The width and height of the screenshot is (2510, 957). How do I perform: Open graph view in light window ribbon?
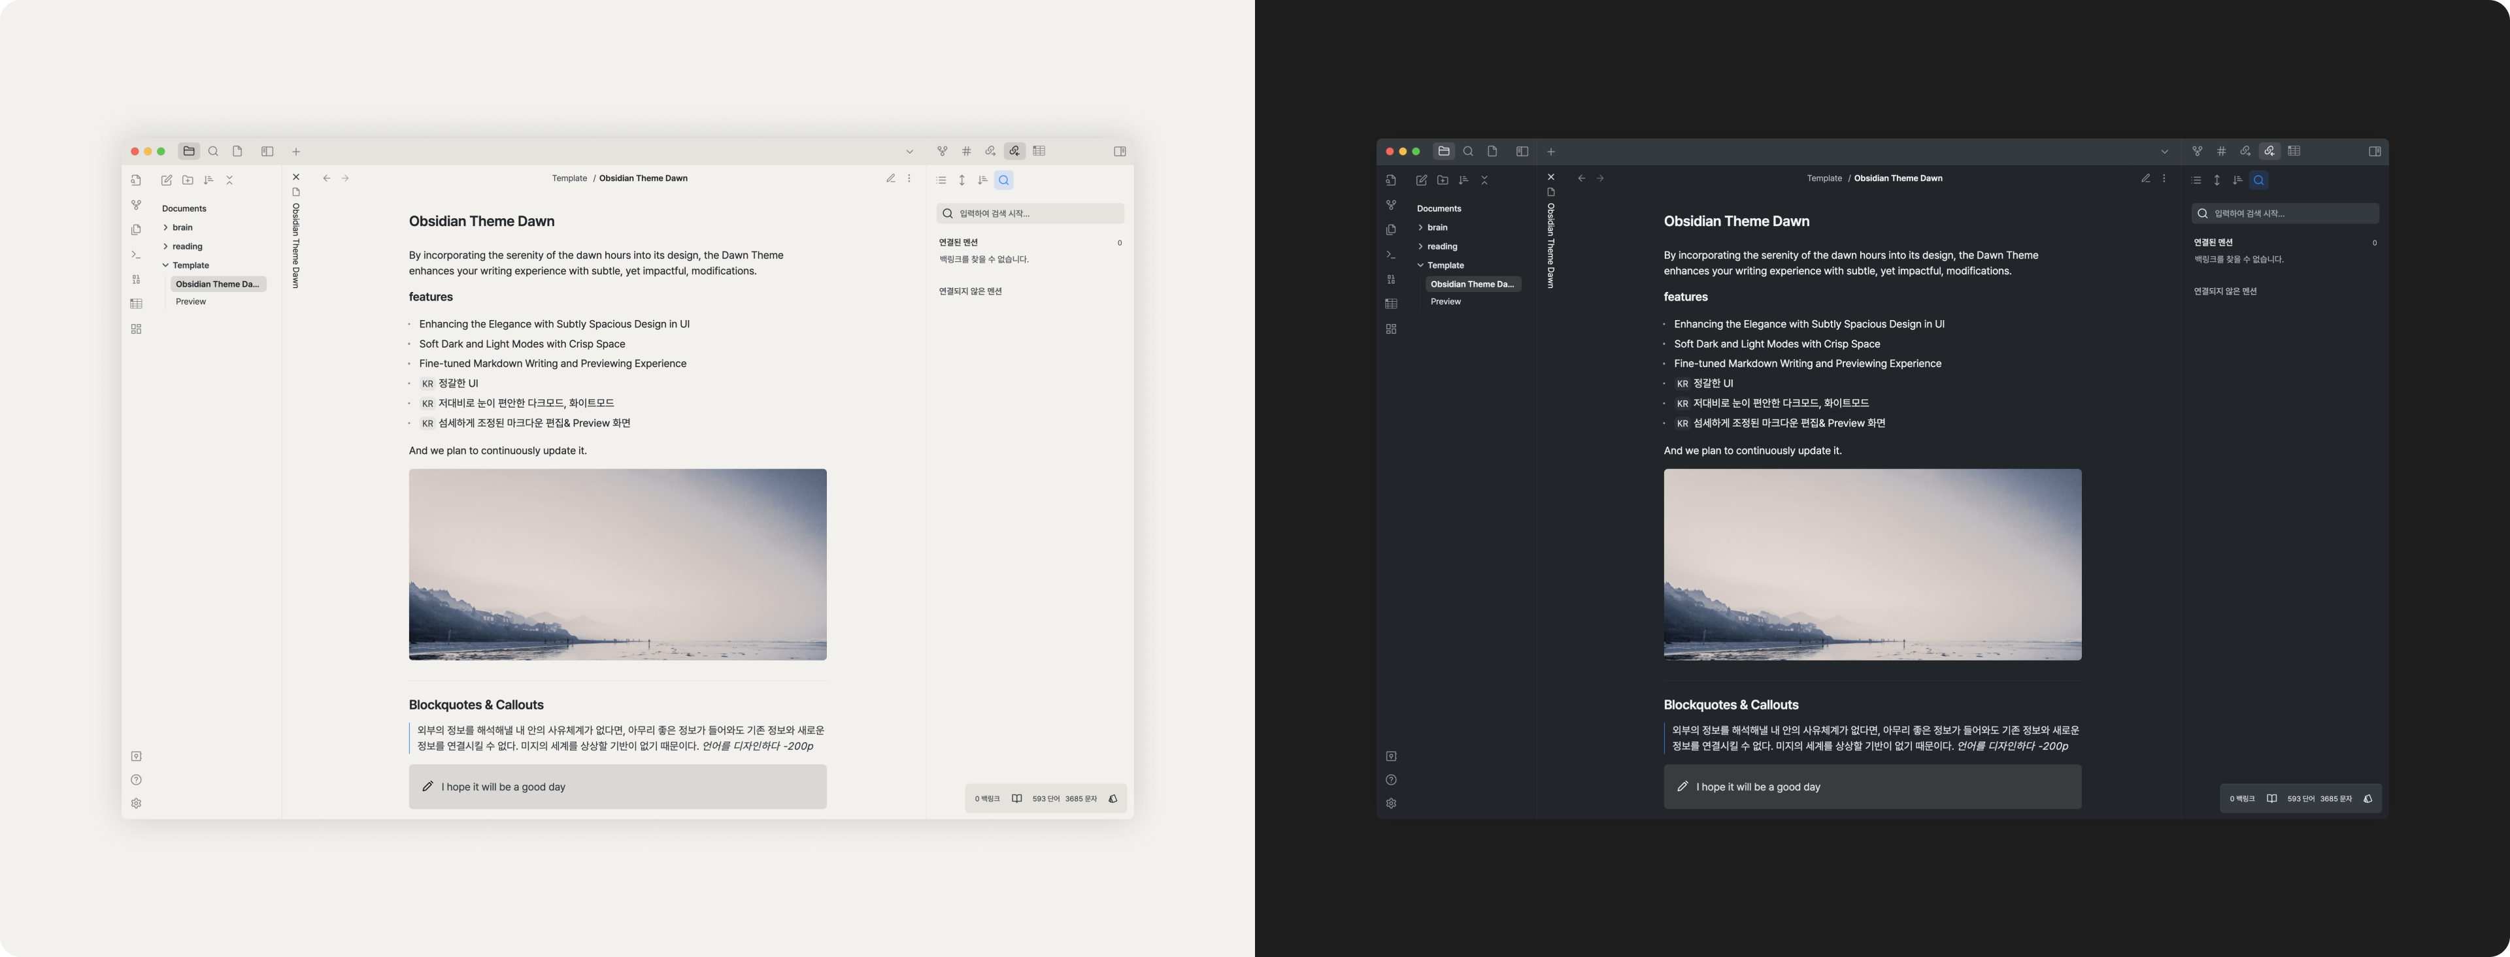pyautogui.click(x=135, y=205)
